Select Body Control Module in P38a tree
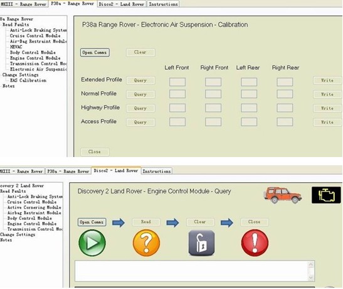Screen dimensions: 343x289 [x=33, y=53]
